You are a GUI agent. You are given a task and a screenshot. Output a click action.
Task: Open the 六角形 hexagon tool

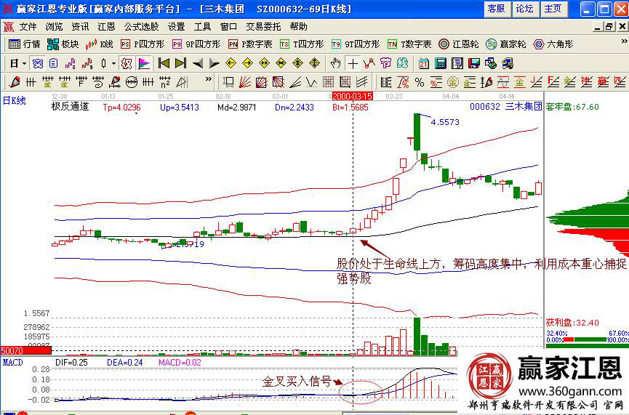coord(553,44)
